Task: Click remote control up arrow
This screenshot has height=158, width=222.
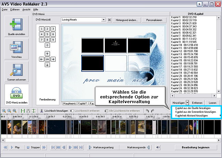Action: coord(47,54)
